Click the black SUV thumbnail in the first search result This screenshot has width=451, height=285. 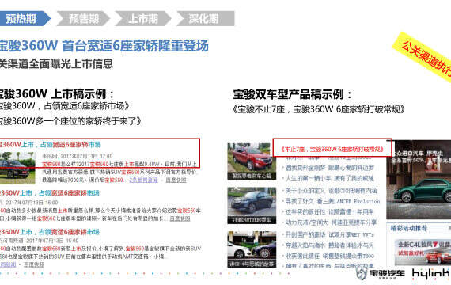17,168
